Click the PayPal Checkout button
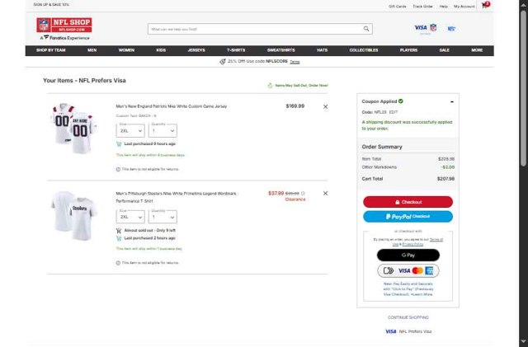This screenshot has width=528, height=347. 408,217
